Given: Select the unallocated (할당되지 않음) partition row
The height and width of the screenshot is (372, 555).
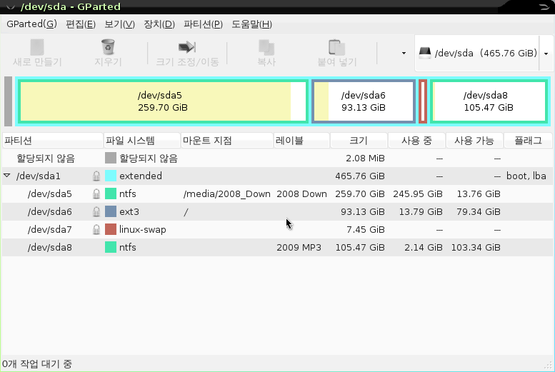Looking at the screenshot, I should 277,159.
